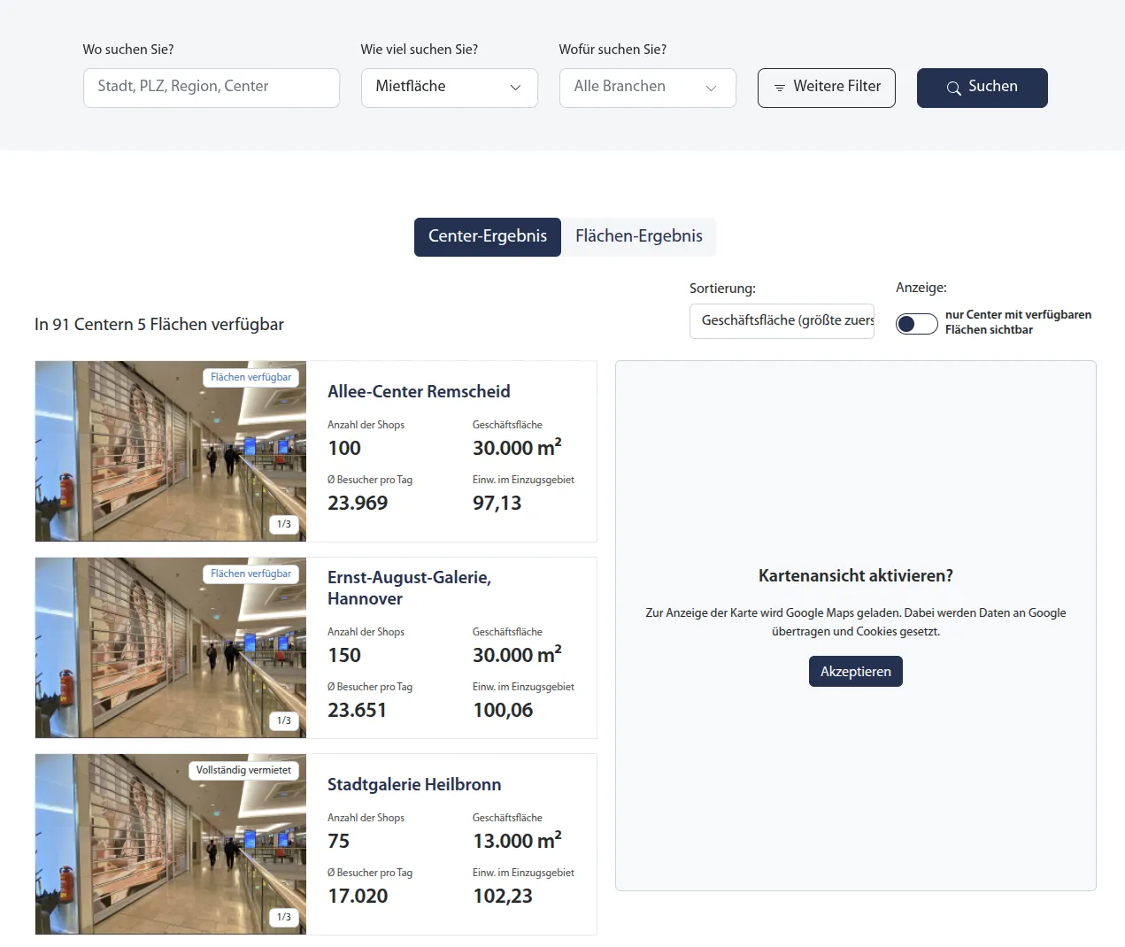Screen dimensions: 1125x947
Task: Click the filter icon beside Weitere Filter
Action: click(780, 88)
